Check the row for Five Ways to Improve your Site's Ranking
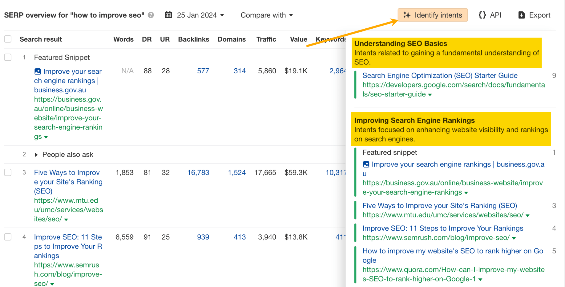This screenshot has height=287, width=565. coord(8,172)
